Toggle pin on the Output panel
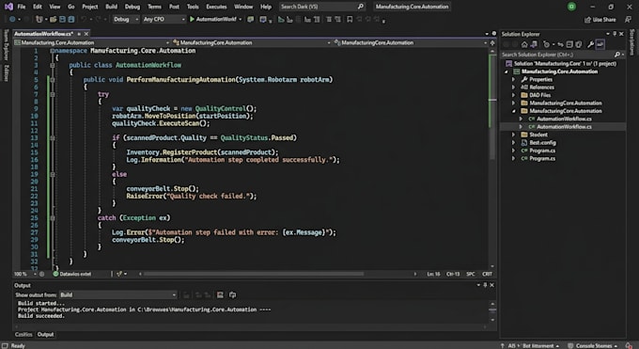 click(x=485, y=285)
